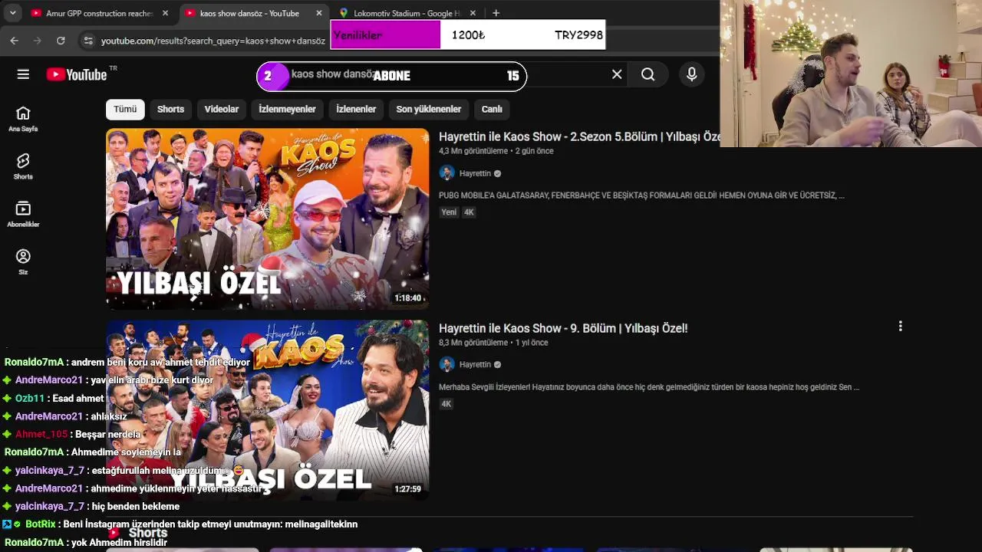Click 4K badge under first video

click(x=469, y=212)
